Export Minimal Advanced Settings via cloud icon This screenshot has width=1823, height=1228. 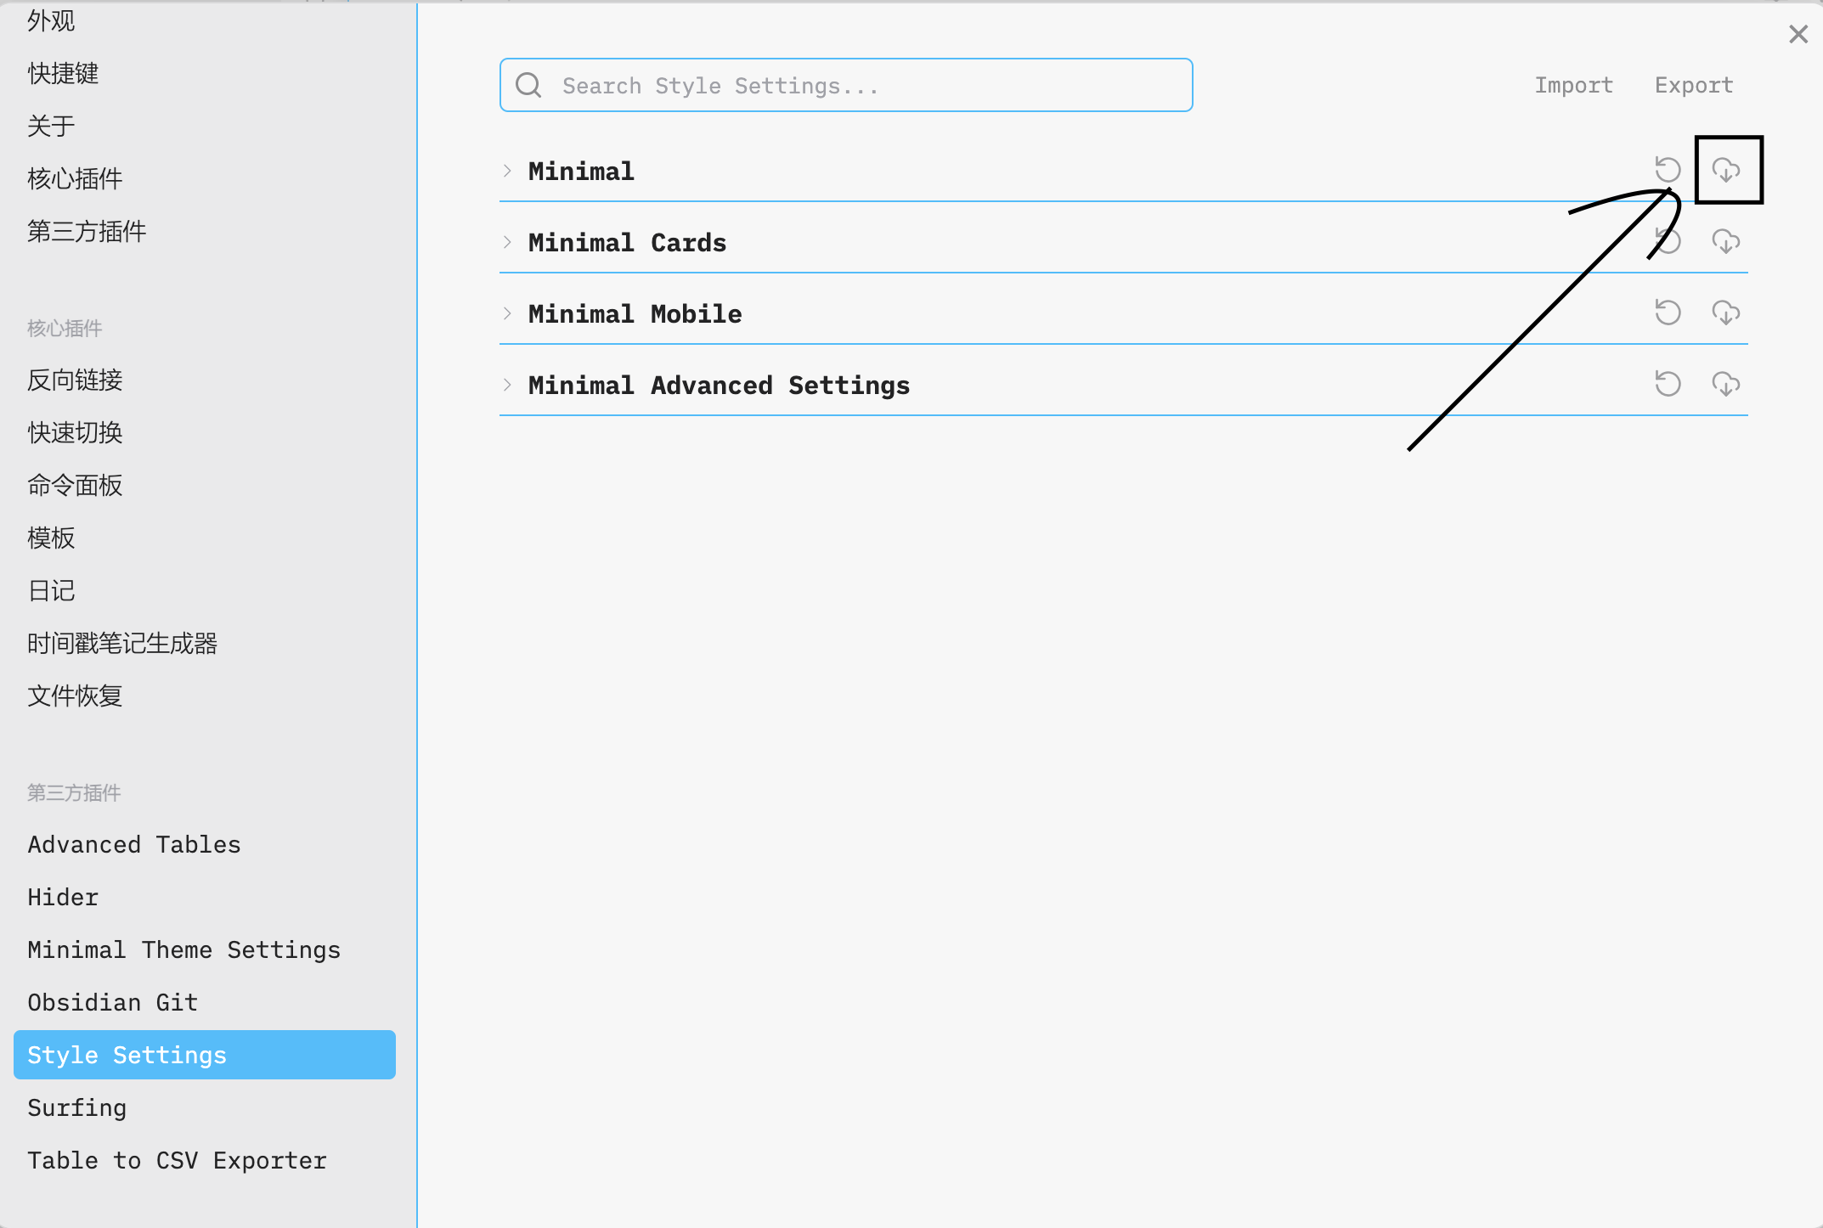(1725, 384)
